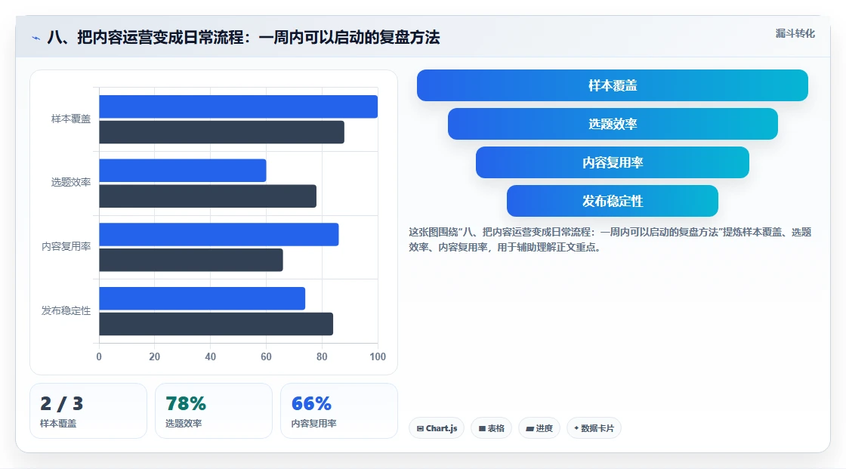Click the dark bar for 选题效率
This screenshot has width=846, height=469.
[x=207, y=196]
